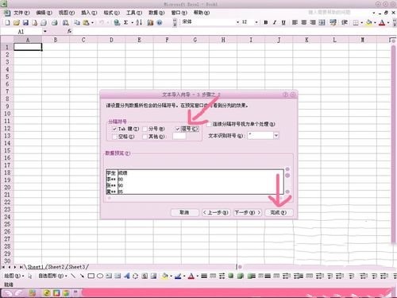Expand the Font Color dropdown arrow in formatting toolbar
397x298 pixels.
tap(388, 23)
